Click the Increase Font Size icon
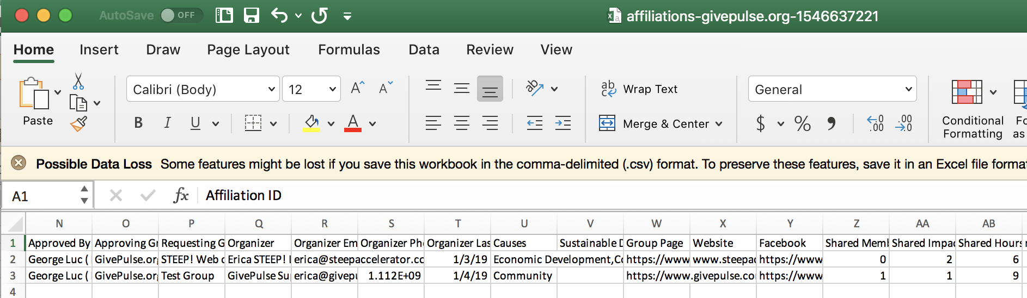 tap(357, 88)
